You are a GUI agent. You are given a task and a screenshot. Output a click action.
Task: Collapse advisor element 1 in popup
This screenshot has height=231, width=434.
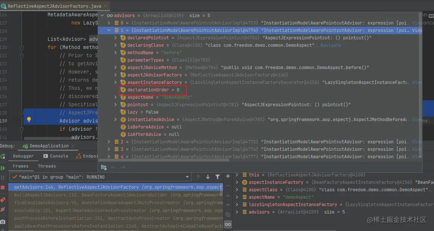pos(109,30)
